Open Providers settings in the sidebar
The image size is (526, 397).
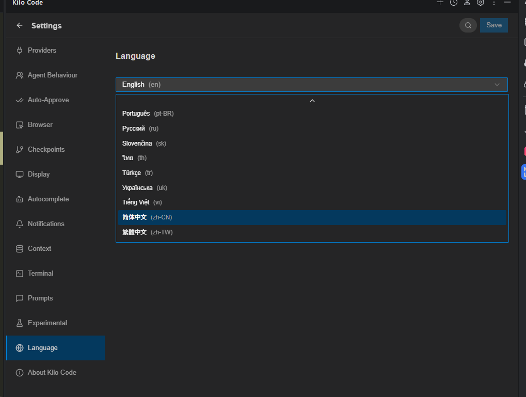coord(43,50)
